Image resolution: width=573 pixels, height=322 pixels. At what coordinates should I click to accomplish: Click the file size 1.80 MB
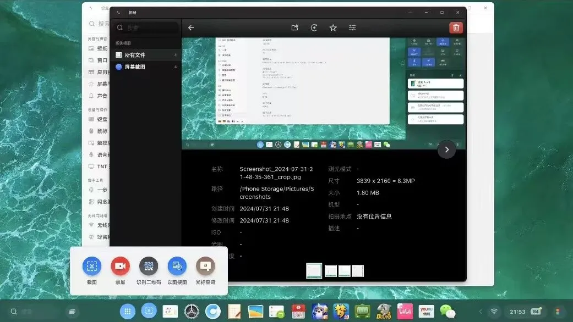[368, 193]
